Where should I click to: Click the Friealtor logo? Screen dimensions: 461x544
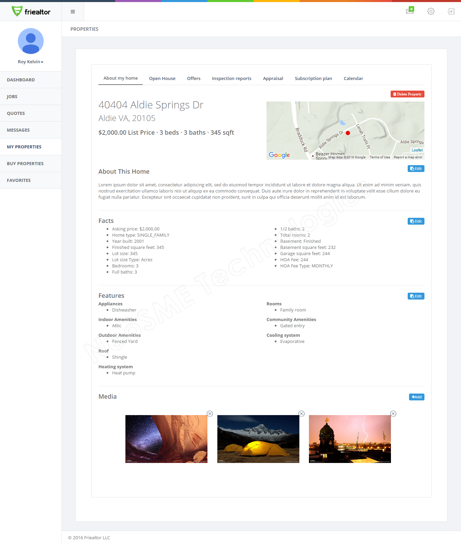click(x=31, y=12)
